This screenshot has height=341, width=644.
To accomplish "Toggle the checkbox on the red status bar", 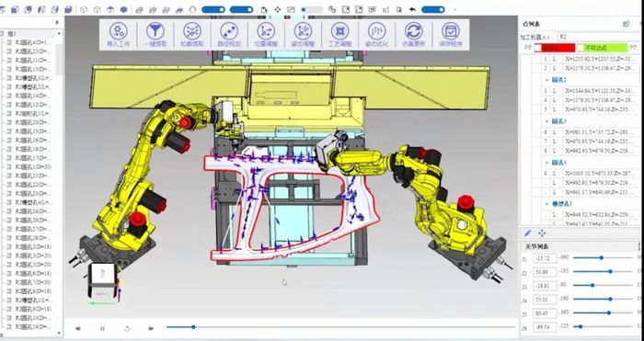I will 537,48.
